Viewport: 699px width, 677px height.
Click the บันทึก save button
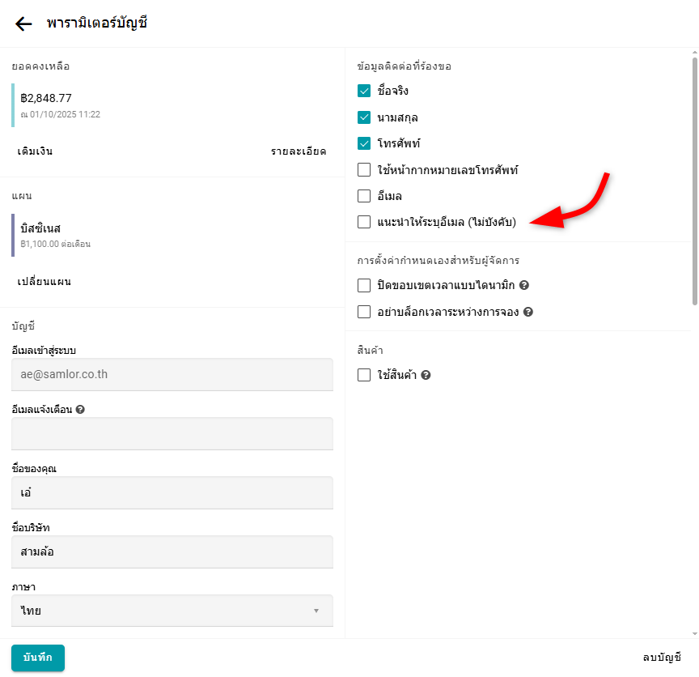tap(38, 658)
